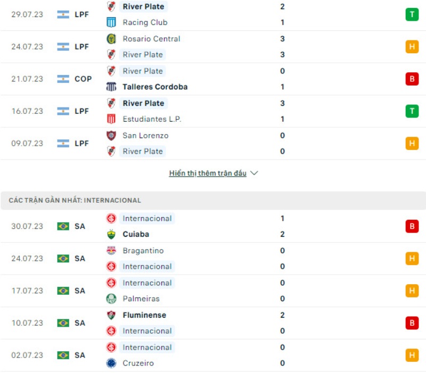Viewport: 426px width, 373px height.
Task: Select the Palmeiras crest icon
Action: [111, 299]
